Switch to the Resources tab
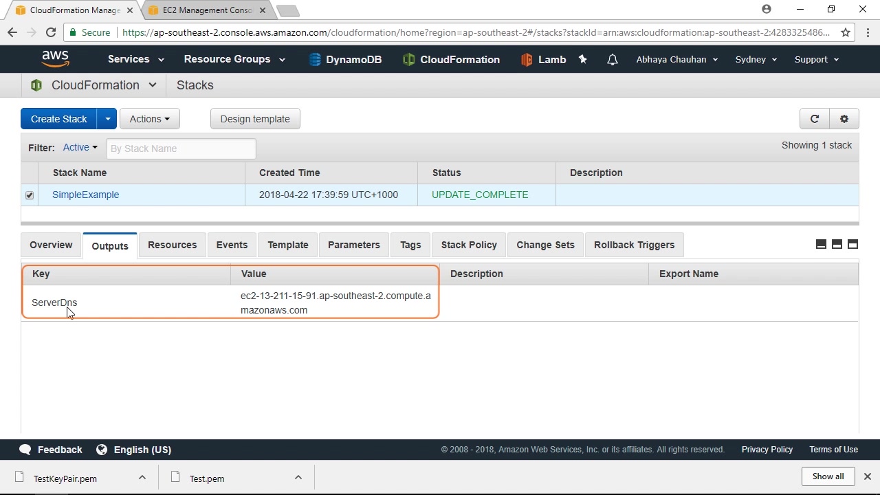Image resolution: width=880 pixels, height=495 pixels. pos(173,245)
